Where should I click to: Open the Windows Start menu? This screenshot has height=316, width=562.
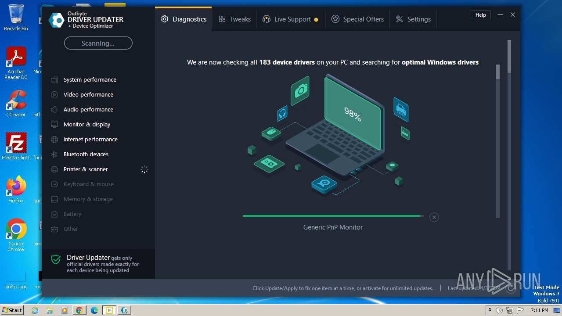(x=12, y=310)
